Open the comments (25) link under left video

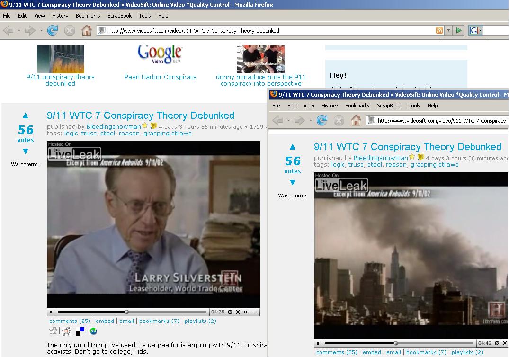70,321
